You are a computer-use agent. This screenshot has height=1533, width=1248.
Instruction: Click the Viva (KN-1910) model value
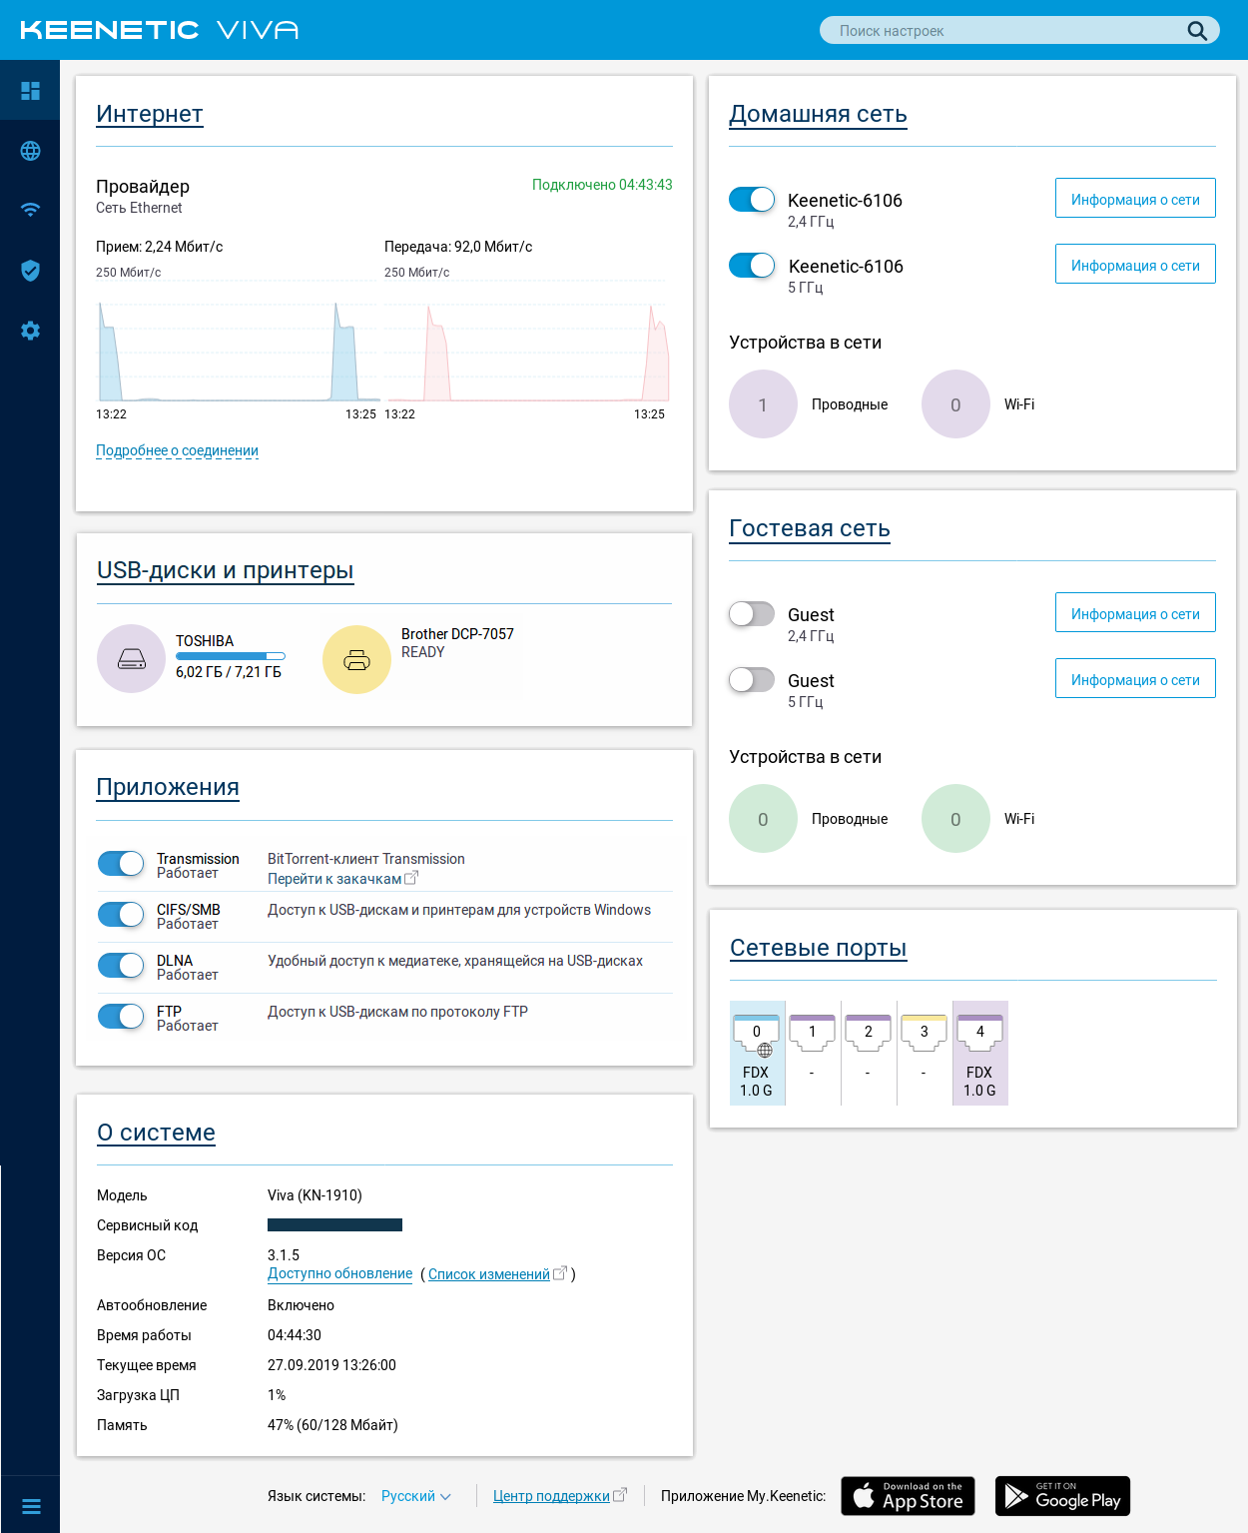(314, 1195)
